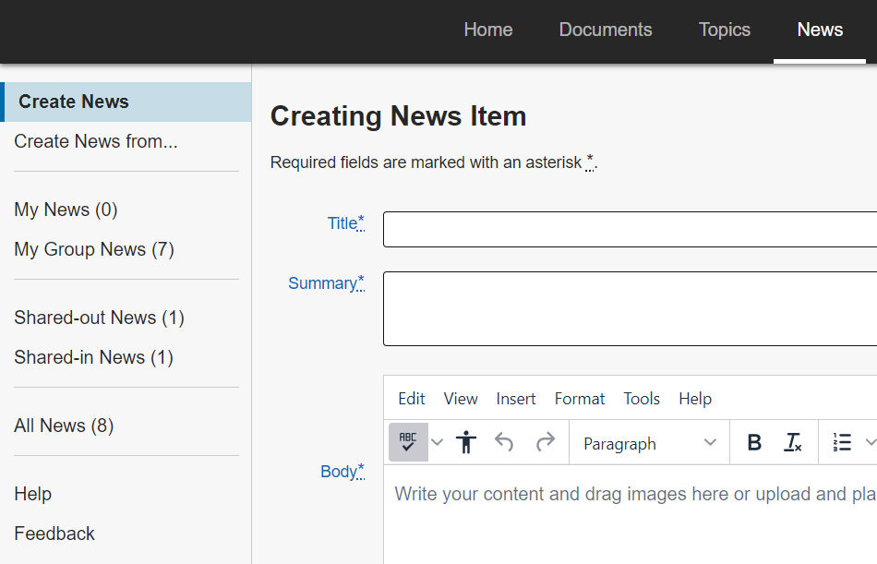The width and height of the screenshot is (877, 564).
Task: Open Create News from... link
Action: 96,141
